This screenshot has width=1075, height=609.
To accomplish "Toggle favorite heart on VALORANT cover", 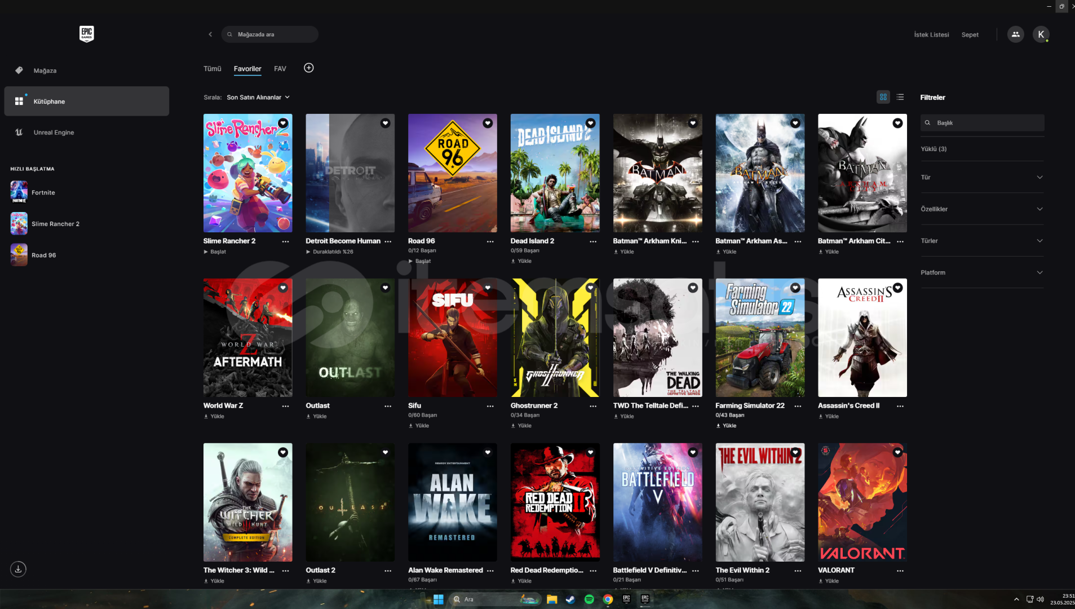I will coord(897,452).
